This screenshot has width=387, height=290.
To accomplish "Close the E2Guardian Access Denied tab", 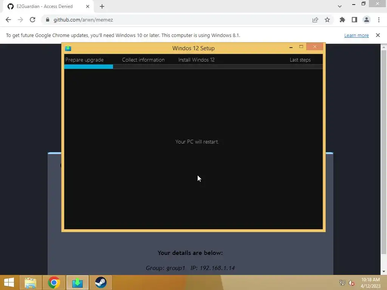I will pyautogui.click(x=88, y=6).
